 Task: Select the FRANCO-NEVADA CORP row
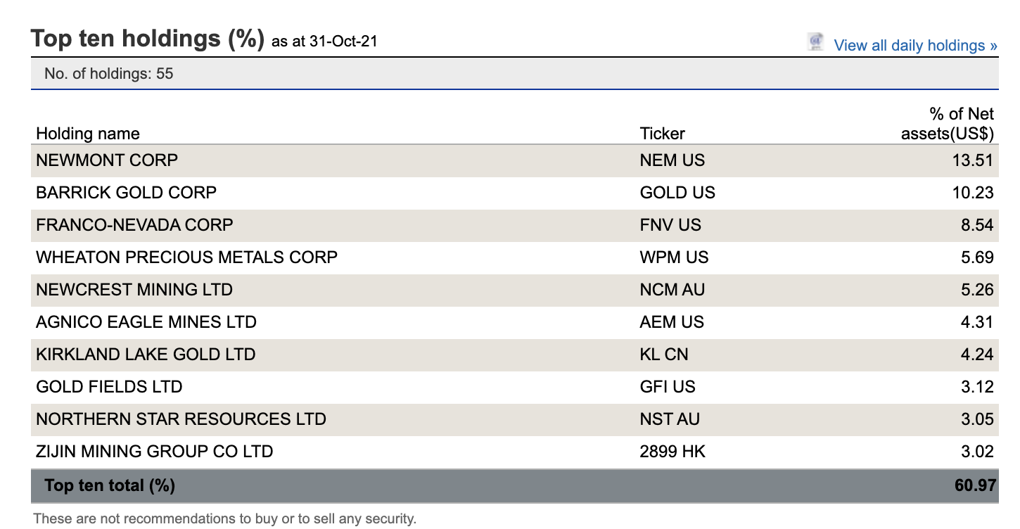pos(134,224)
